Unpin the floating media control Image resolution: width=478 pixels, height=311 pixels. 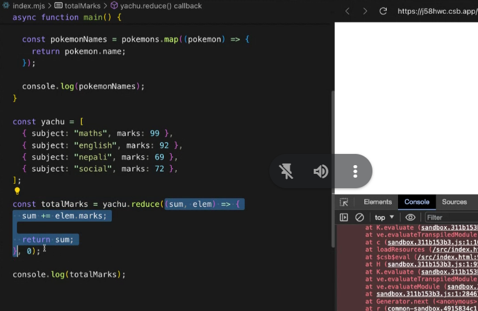[286, 171]
